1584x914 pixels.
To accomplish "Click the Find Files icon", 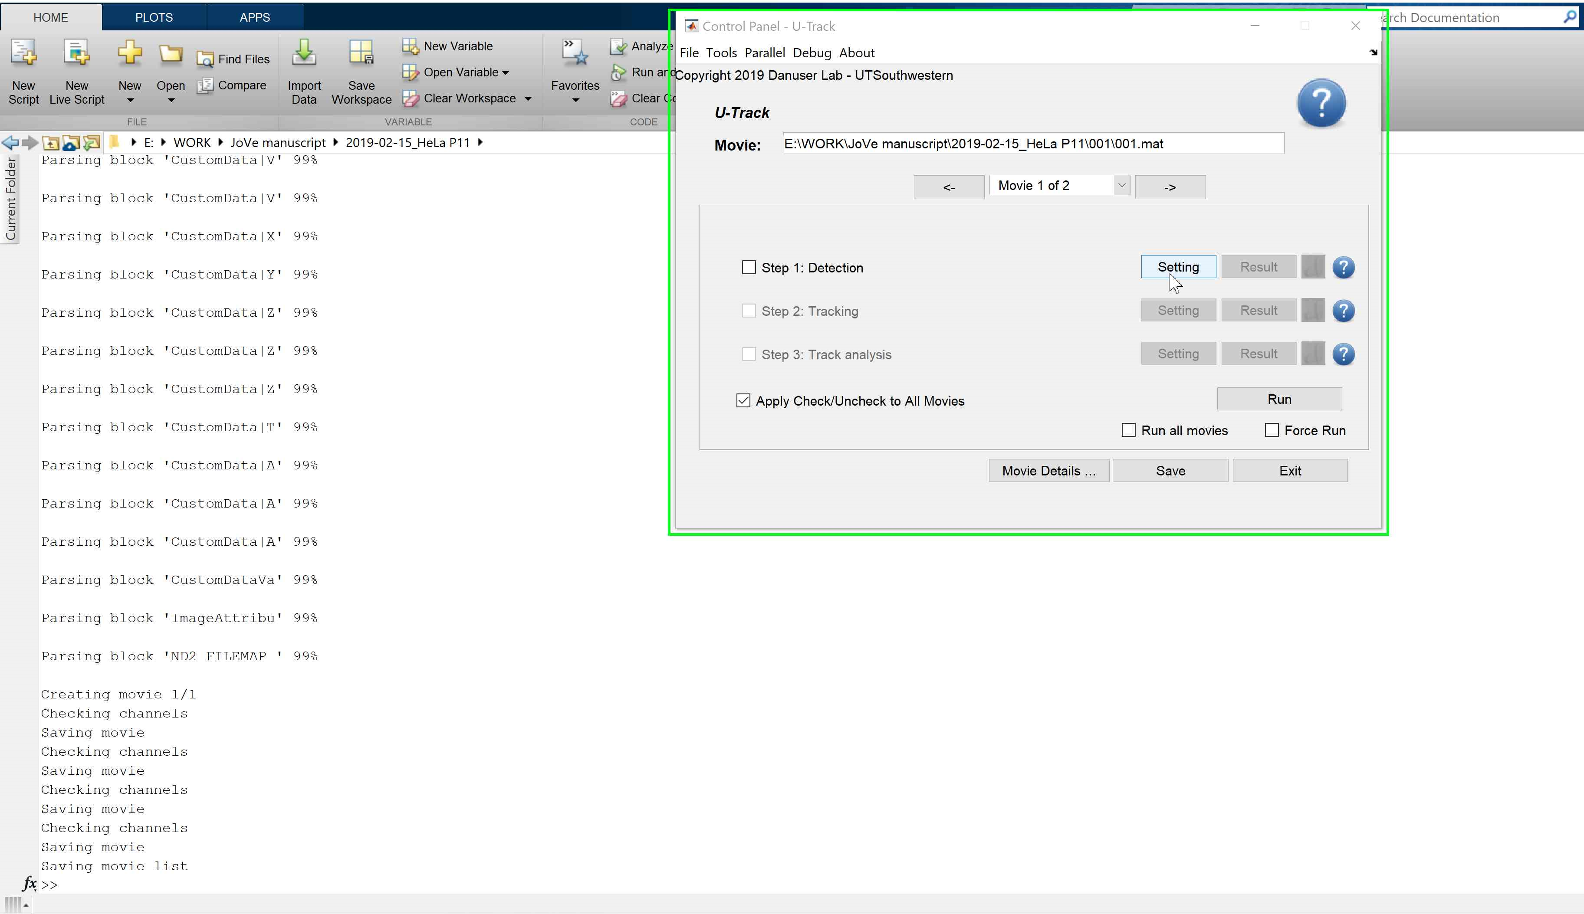I will [205, 59].
